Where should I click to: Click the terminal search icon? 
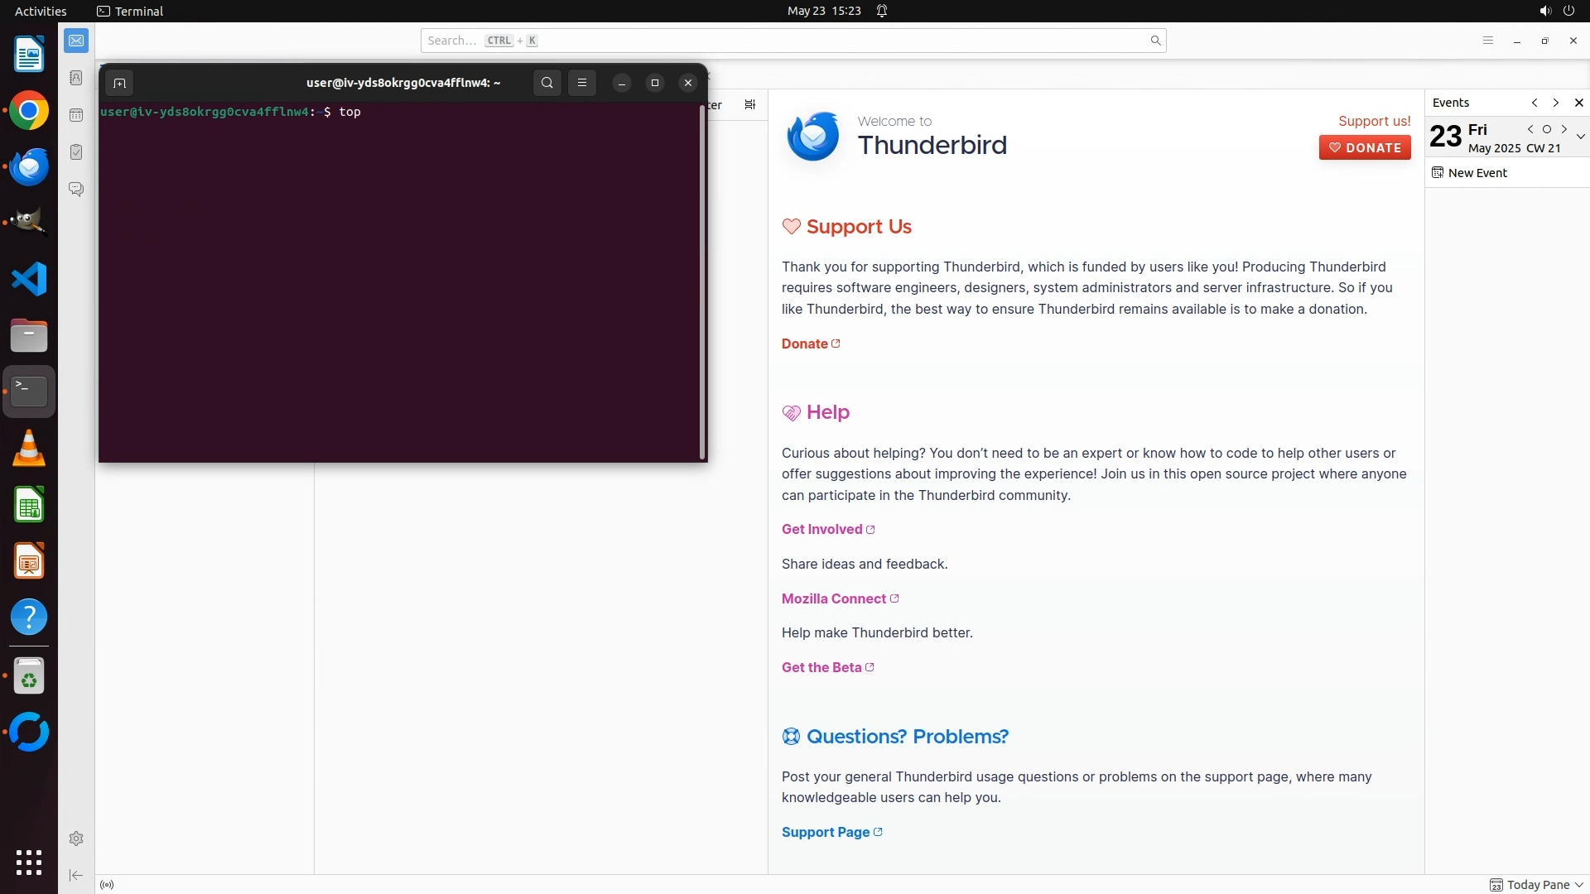547,83
